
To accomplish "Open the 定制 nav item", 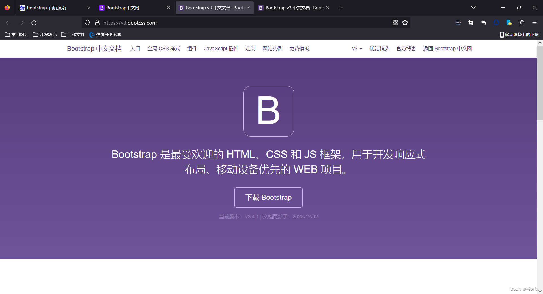I will pos(251,49).
